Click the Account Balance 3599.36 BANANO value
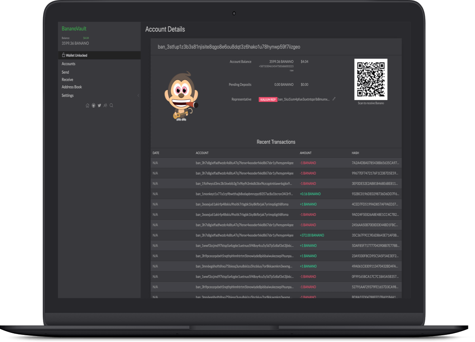Screen dimensions: 475x342 [x=281, y=62]
